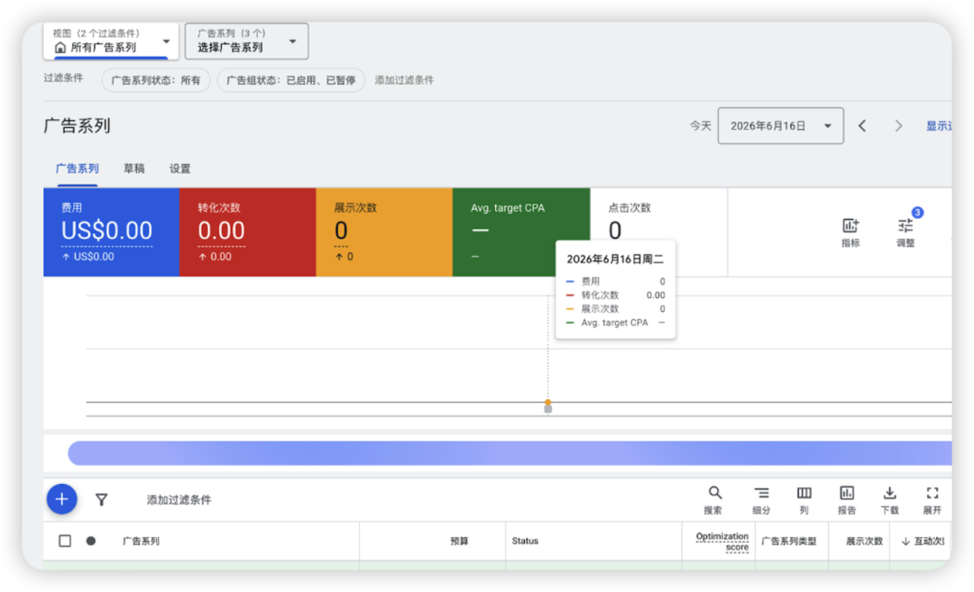
Task: Click the 今天 label beside date picker
Action: coord(700,126)
